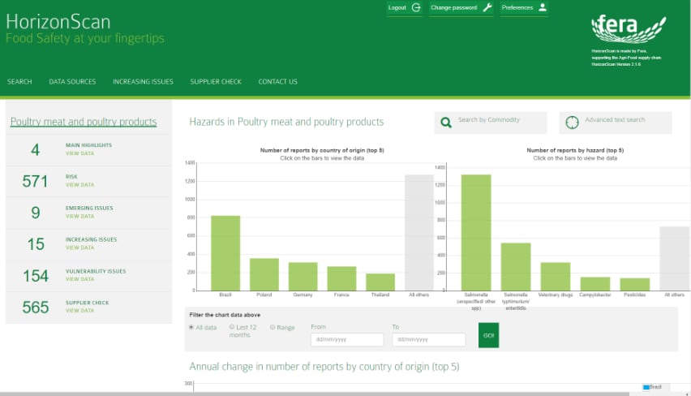View data for Vulnerability Issues
The height and width of the screenshot is (396, 691).
coord(79,279)
